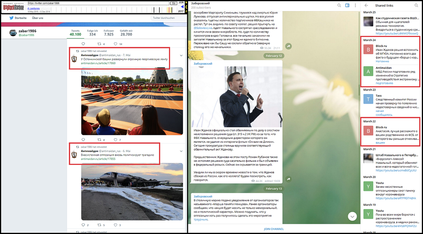
Task: Click reply icon under the ribbon photo
Action: pyautogui.click(x=84, y=140)
